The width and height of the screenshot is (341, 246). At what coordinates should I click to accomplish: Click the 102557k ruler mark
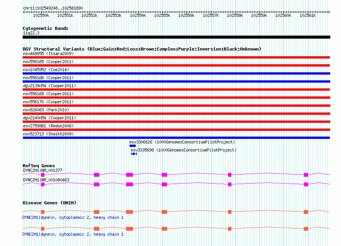211,15
